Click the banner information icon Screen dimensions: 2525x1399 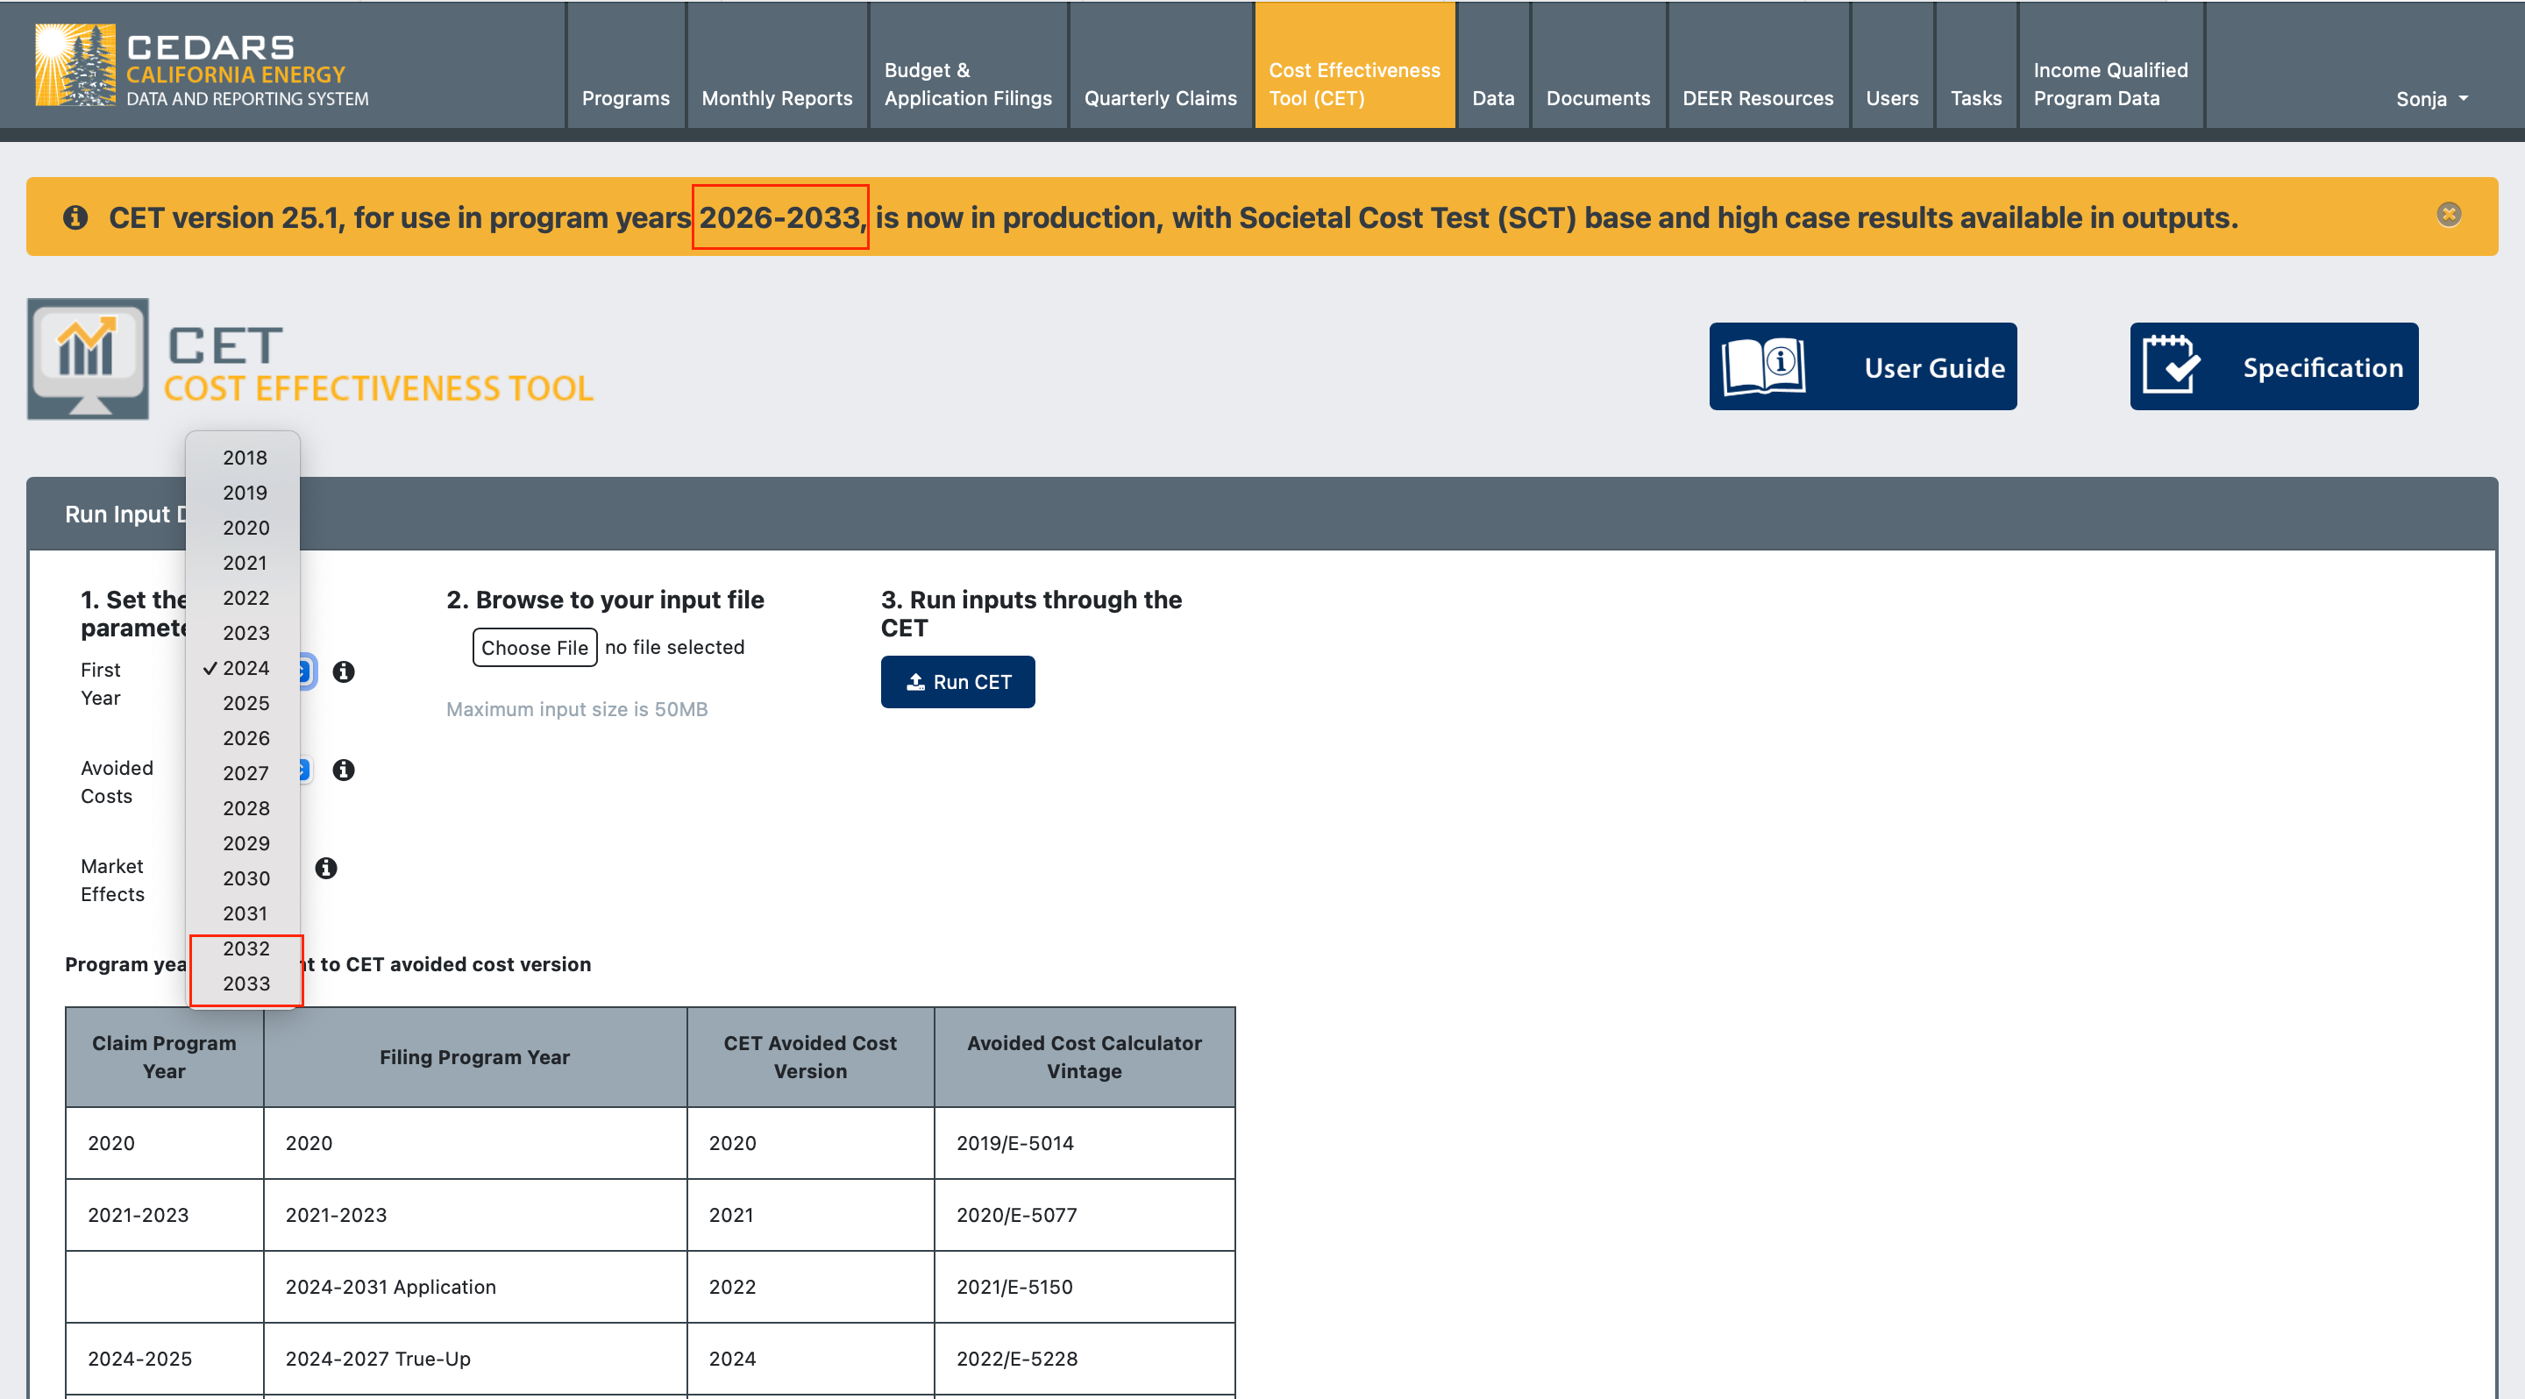(75, 217)
